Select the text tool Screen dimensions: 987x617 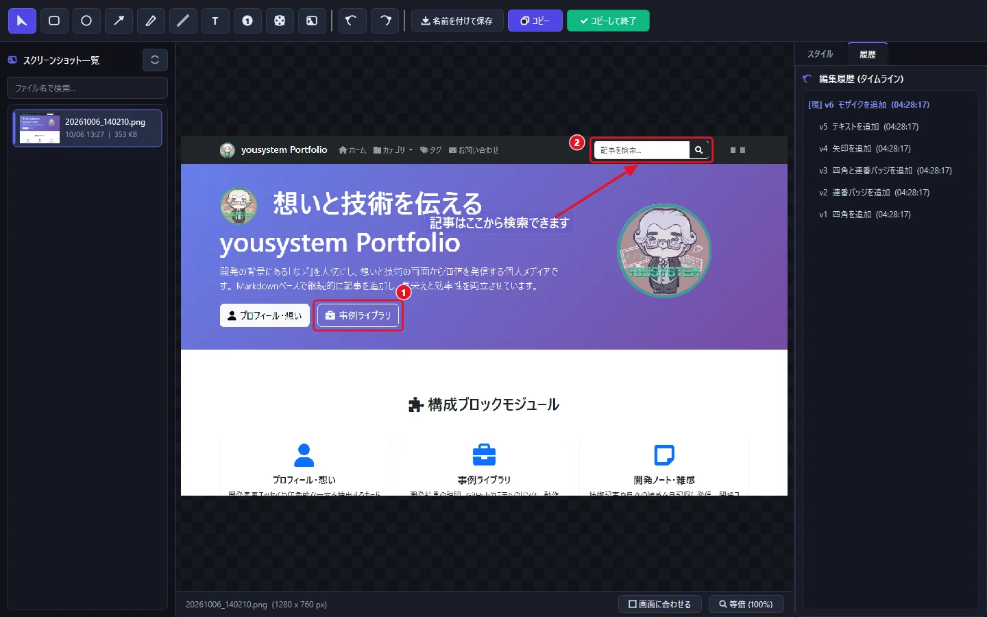coord(215,21)
